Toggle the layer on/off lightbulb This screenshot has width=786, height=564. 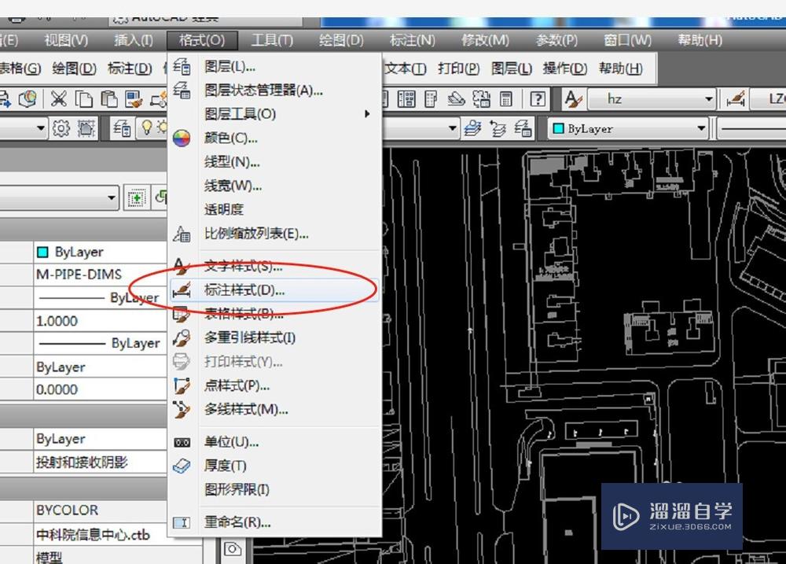pyautogui.click(x=146, y=127)
